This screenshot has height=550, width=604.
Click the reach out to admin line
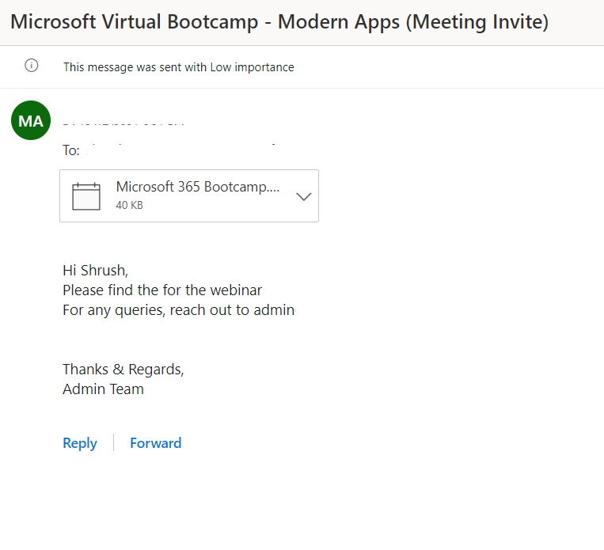(x=178, y=309)
